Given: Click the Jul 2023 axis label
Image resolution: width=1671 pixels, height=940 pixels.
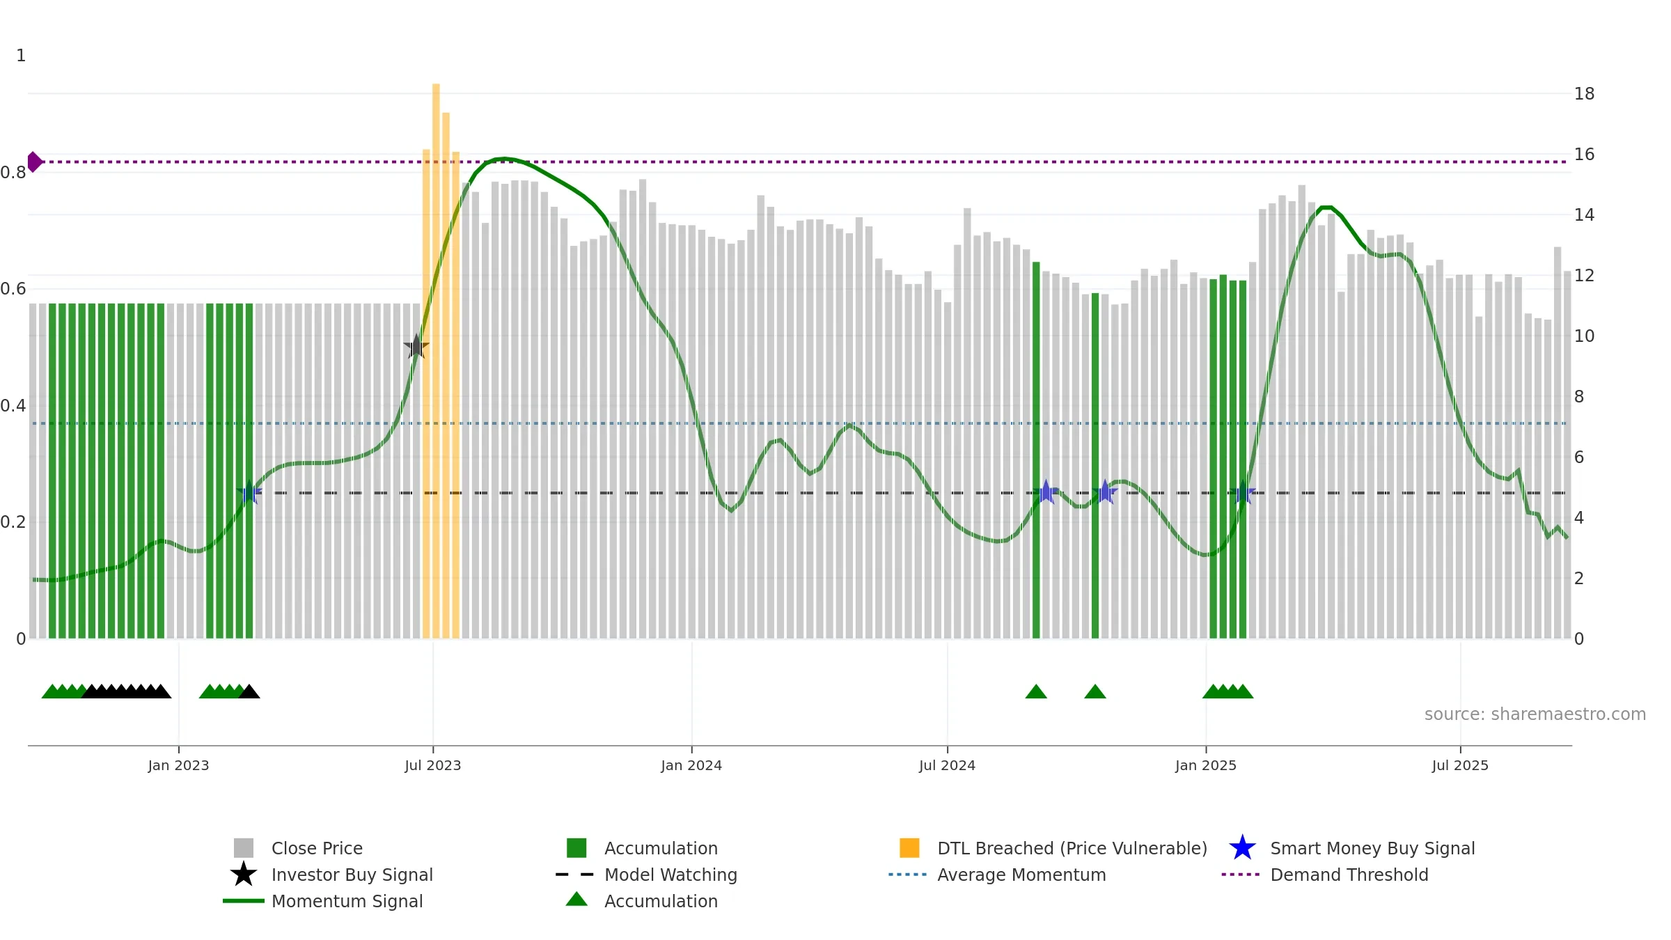Looking at the screenshot, I should (x=433, y=766).
